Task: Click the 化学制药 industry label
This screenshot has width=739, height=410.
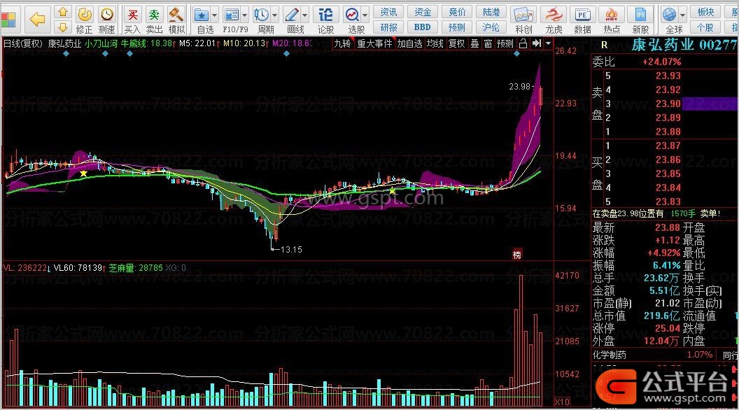Action: pos(610,355)
